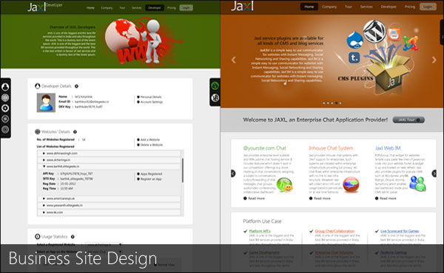The width and height of the screenshot is (444, 273).
Task: Open Pricing in the right navigation bar
Action: point(409,7)
